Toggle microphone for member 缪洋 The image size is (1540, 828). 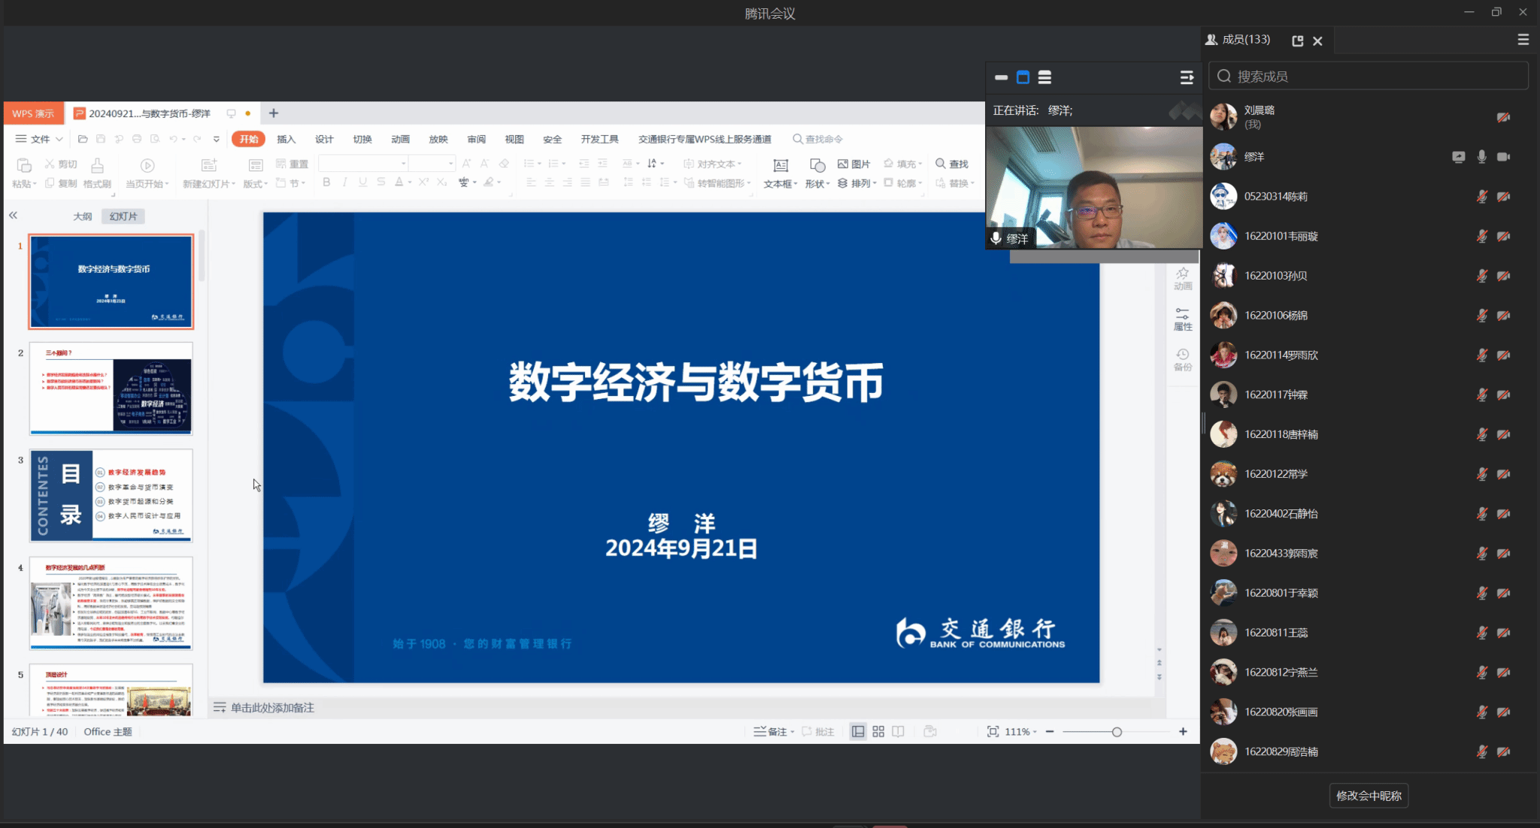point(1481,156)
